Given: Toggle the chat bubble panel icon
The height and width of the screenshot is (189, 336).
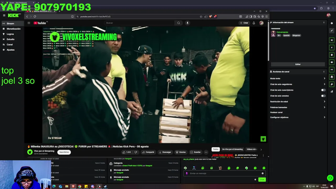Looking at the screenshot, I should point(332,62).
